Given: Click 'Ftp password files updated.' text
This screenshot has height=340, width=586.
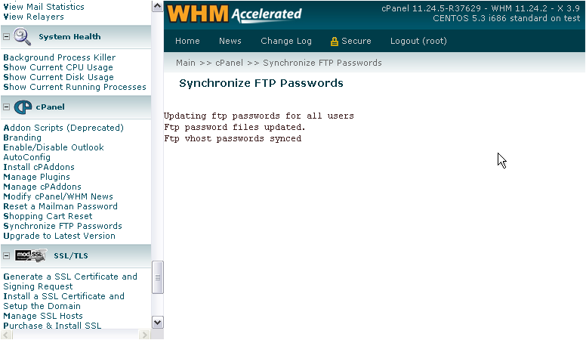Looking at the screenshot, I should pos(235,127).
